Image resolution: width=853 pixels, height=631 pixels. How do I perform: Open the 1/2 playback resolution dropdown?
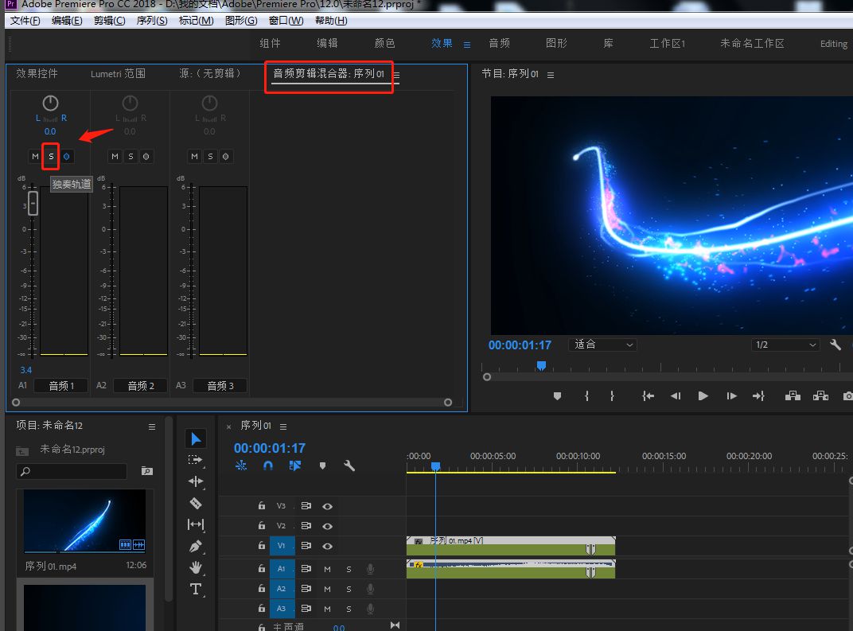tap(785, 345)
